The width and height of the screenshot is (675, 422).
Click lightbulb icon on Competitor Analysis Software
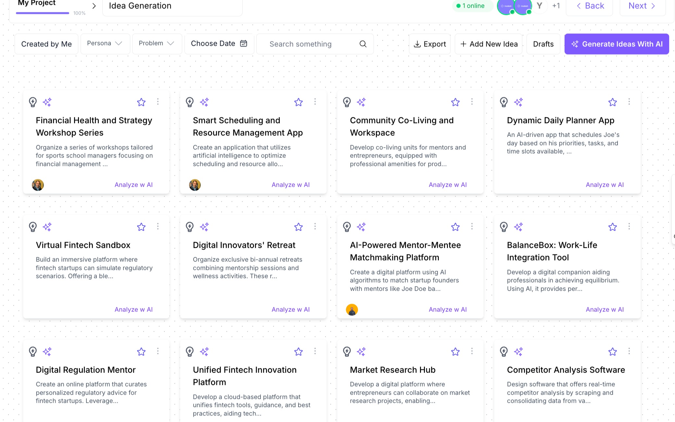[x=504, y=352]
